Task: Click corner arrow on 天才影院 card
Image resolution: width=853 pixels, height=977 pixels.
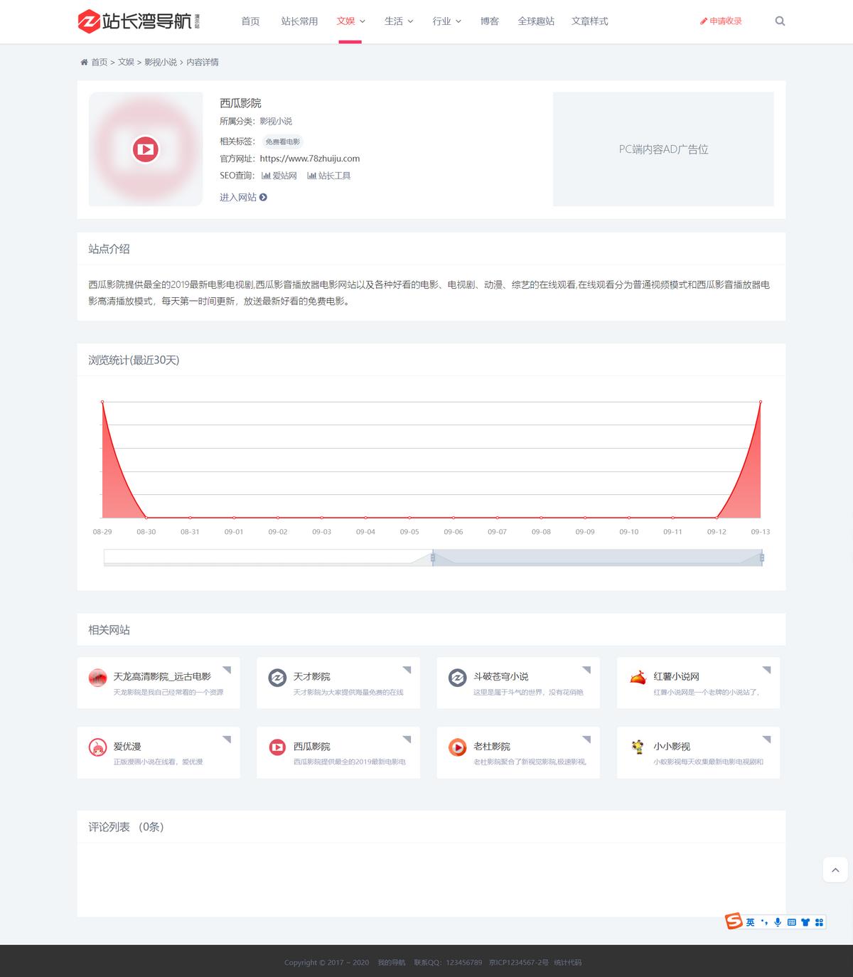Action: (x=407, y=670)
